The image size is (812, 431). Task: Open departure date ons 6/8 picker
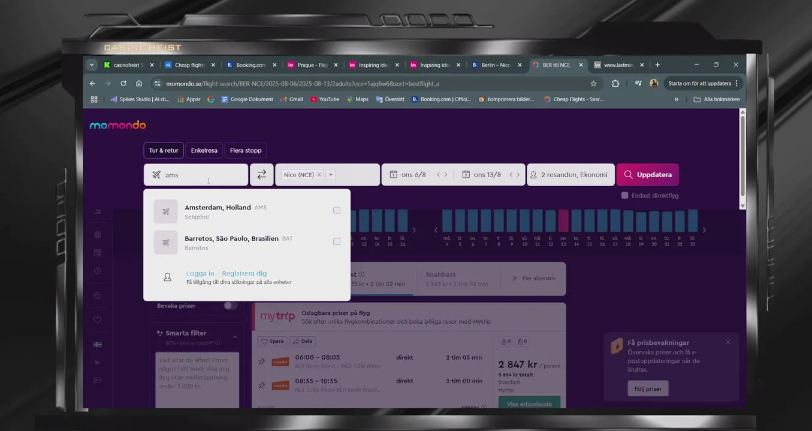[408, 175]
